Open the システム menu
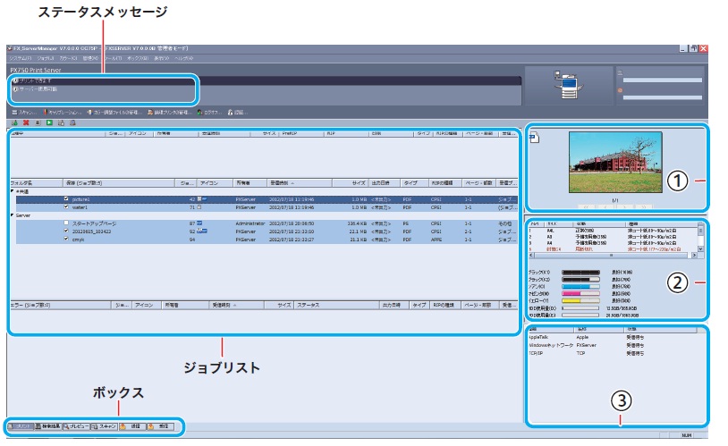Image resolution: width=728 pixels, height=446 pixels. (21, 57)
